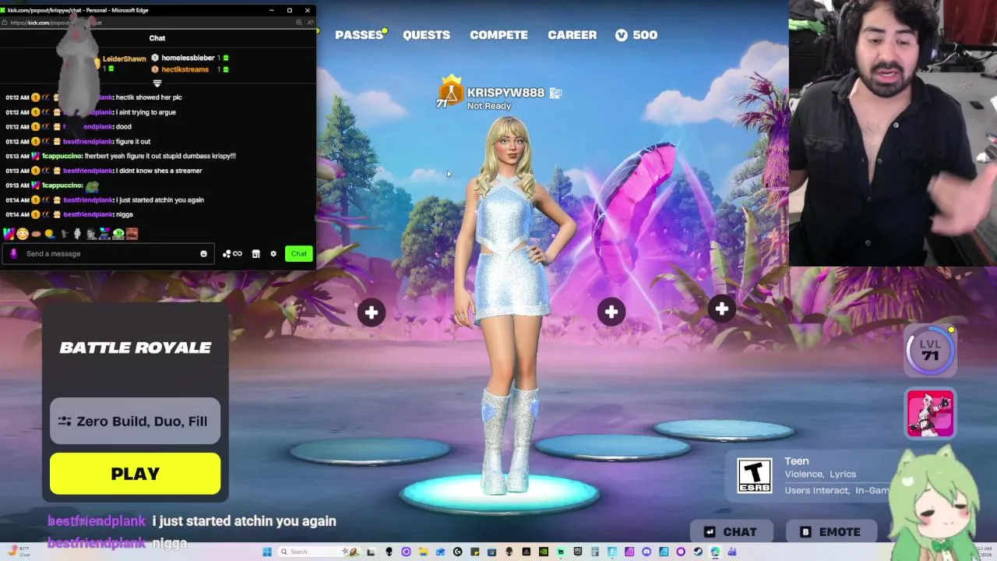Open NVIDIA app from the taskbar
This screenshot has width=997, height=561.
point(543,552)
